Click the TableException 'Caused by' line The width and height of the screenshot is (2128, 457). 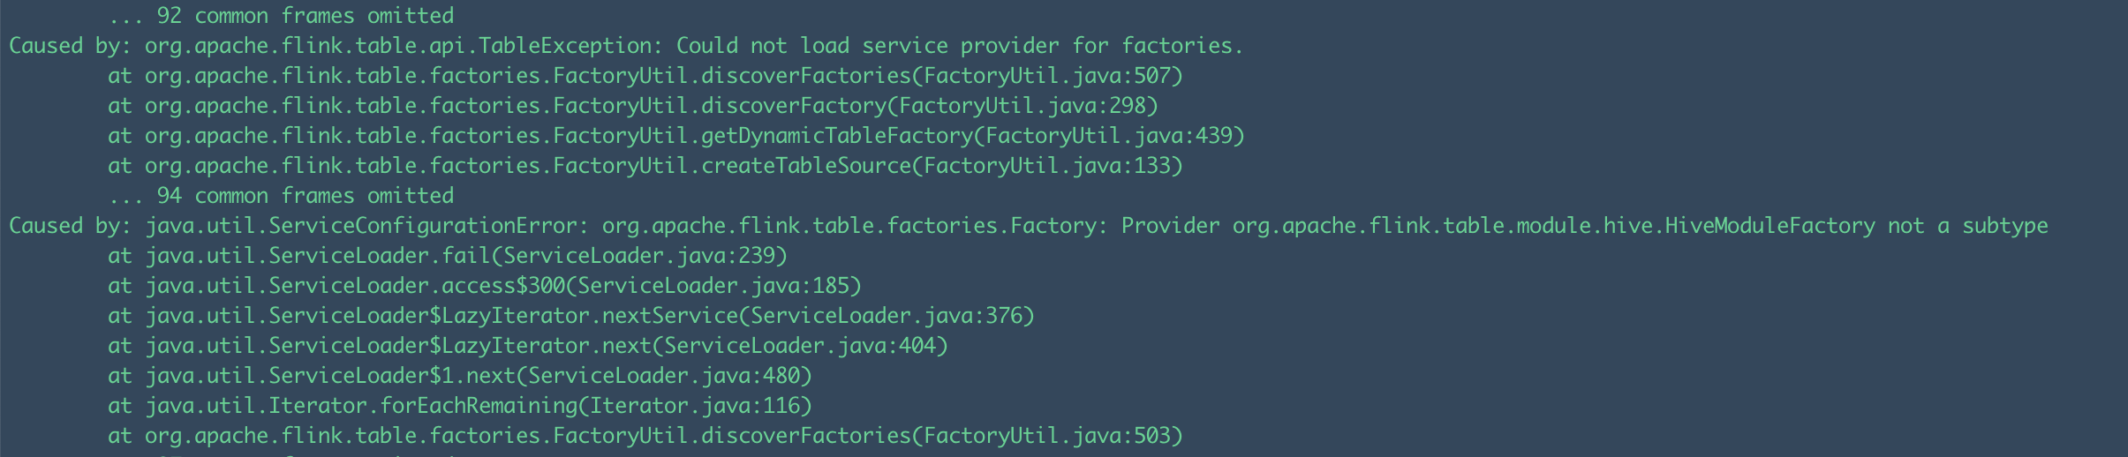point(626,46)
